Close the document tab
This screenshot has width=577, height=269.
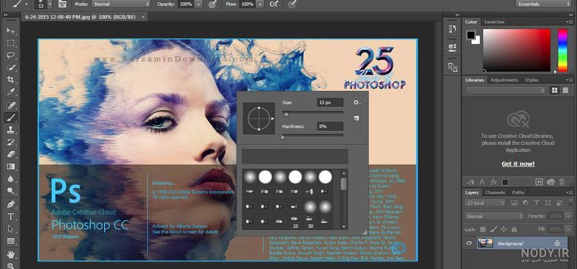143,17
